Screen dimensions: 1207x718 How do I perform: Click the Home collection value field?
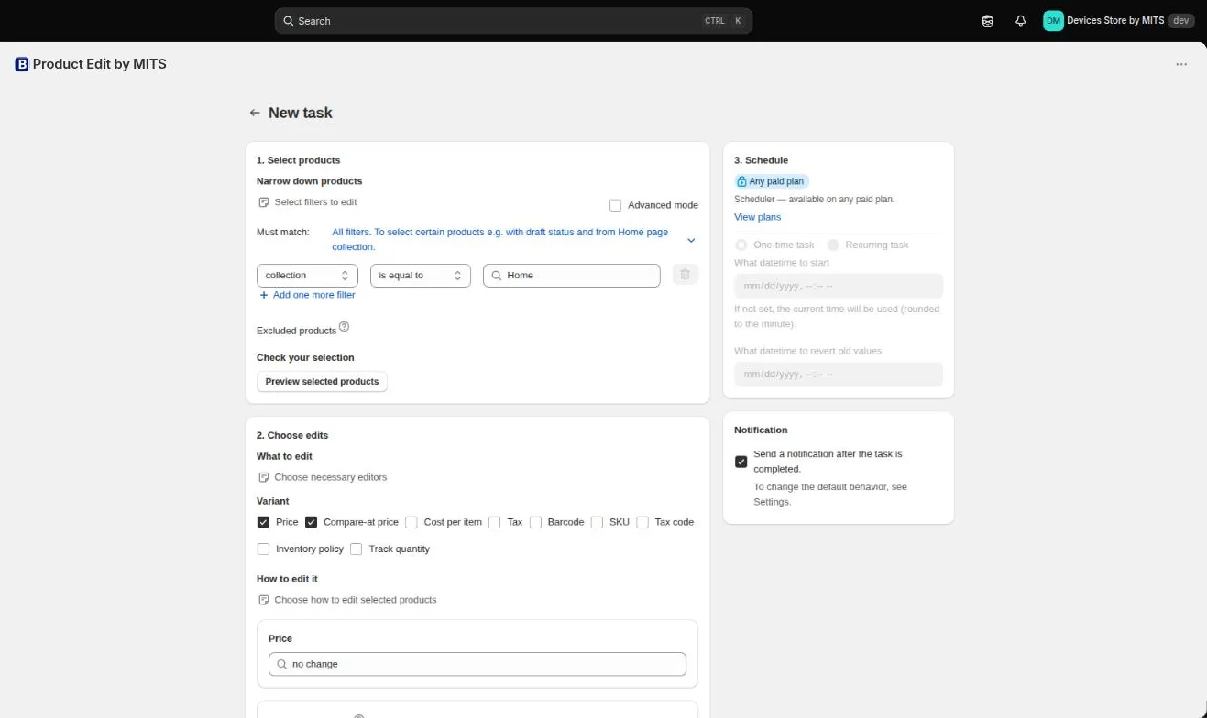tap(571, 275)
